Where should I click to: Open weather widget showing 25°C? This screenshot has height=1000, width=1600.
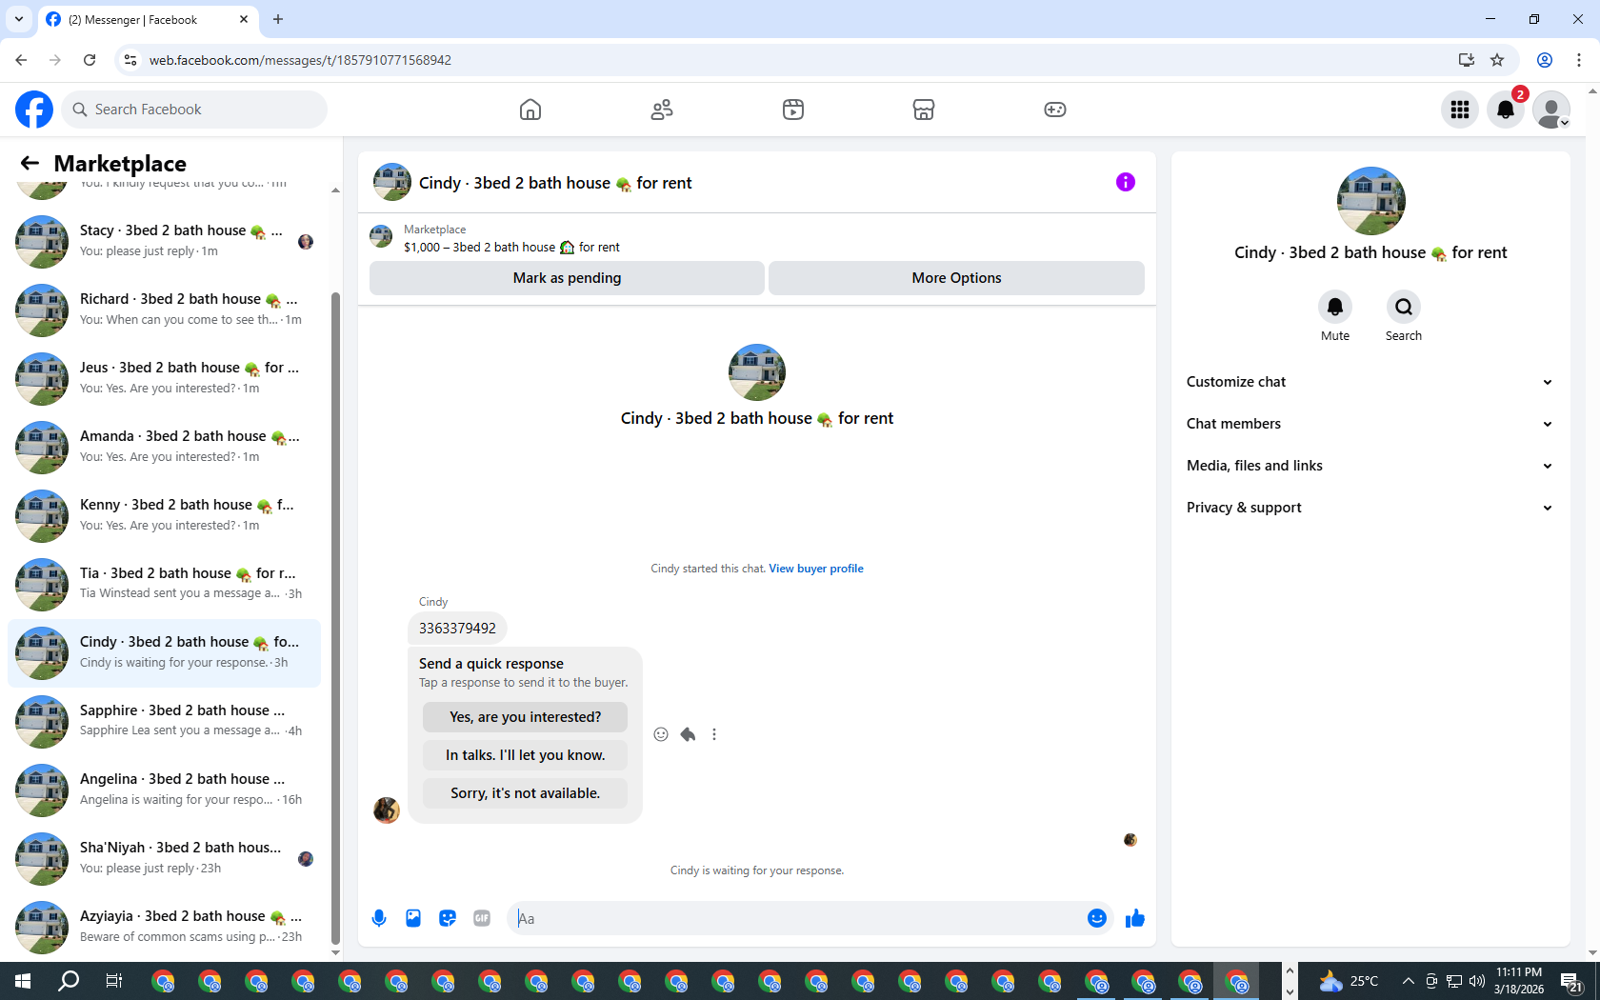[x=1349, y=981]
